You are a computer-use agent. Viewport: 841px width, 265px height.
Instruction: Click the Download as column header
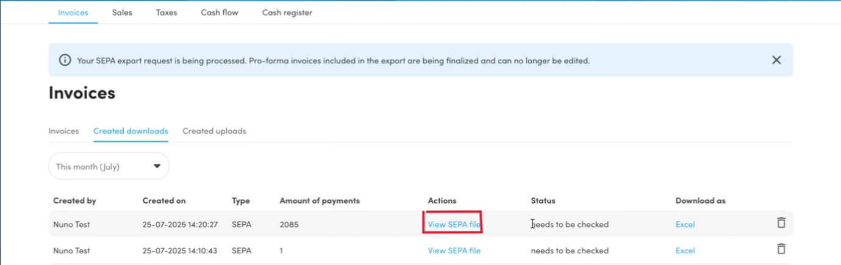pyautogui.click(x=701, y=200)
